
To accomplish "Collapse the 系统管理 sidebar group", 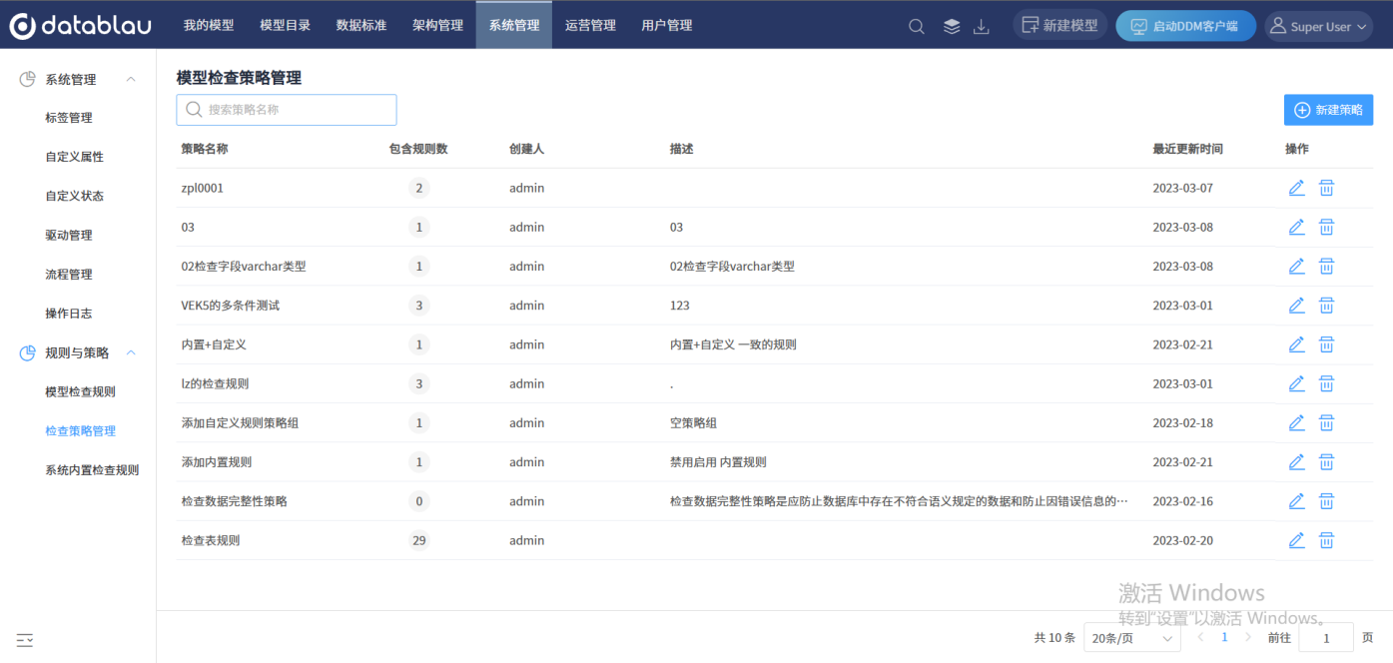I will click(x=131, y=79).
